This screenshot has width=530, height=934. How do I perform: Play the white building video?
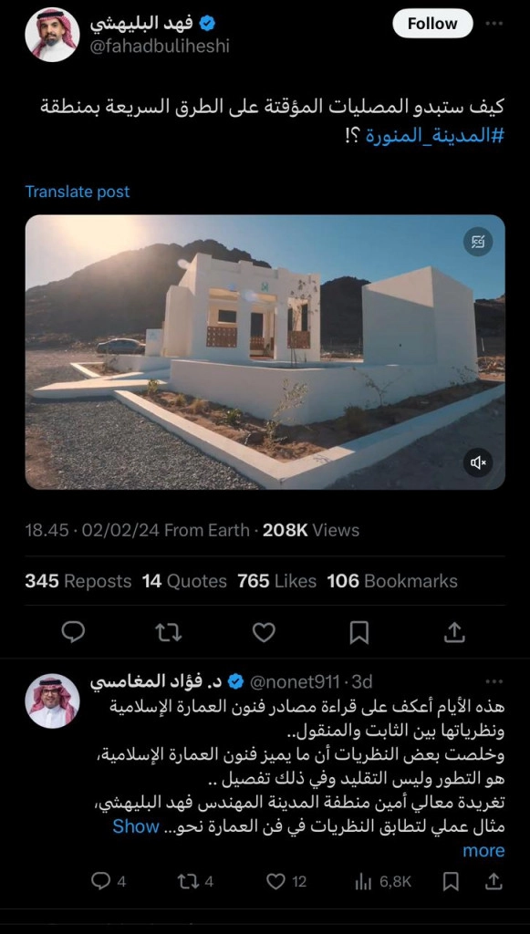265,352
